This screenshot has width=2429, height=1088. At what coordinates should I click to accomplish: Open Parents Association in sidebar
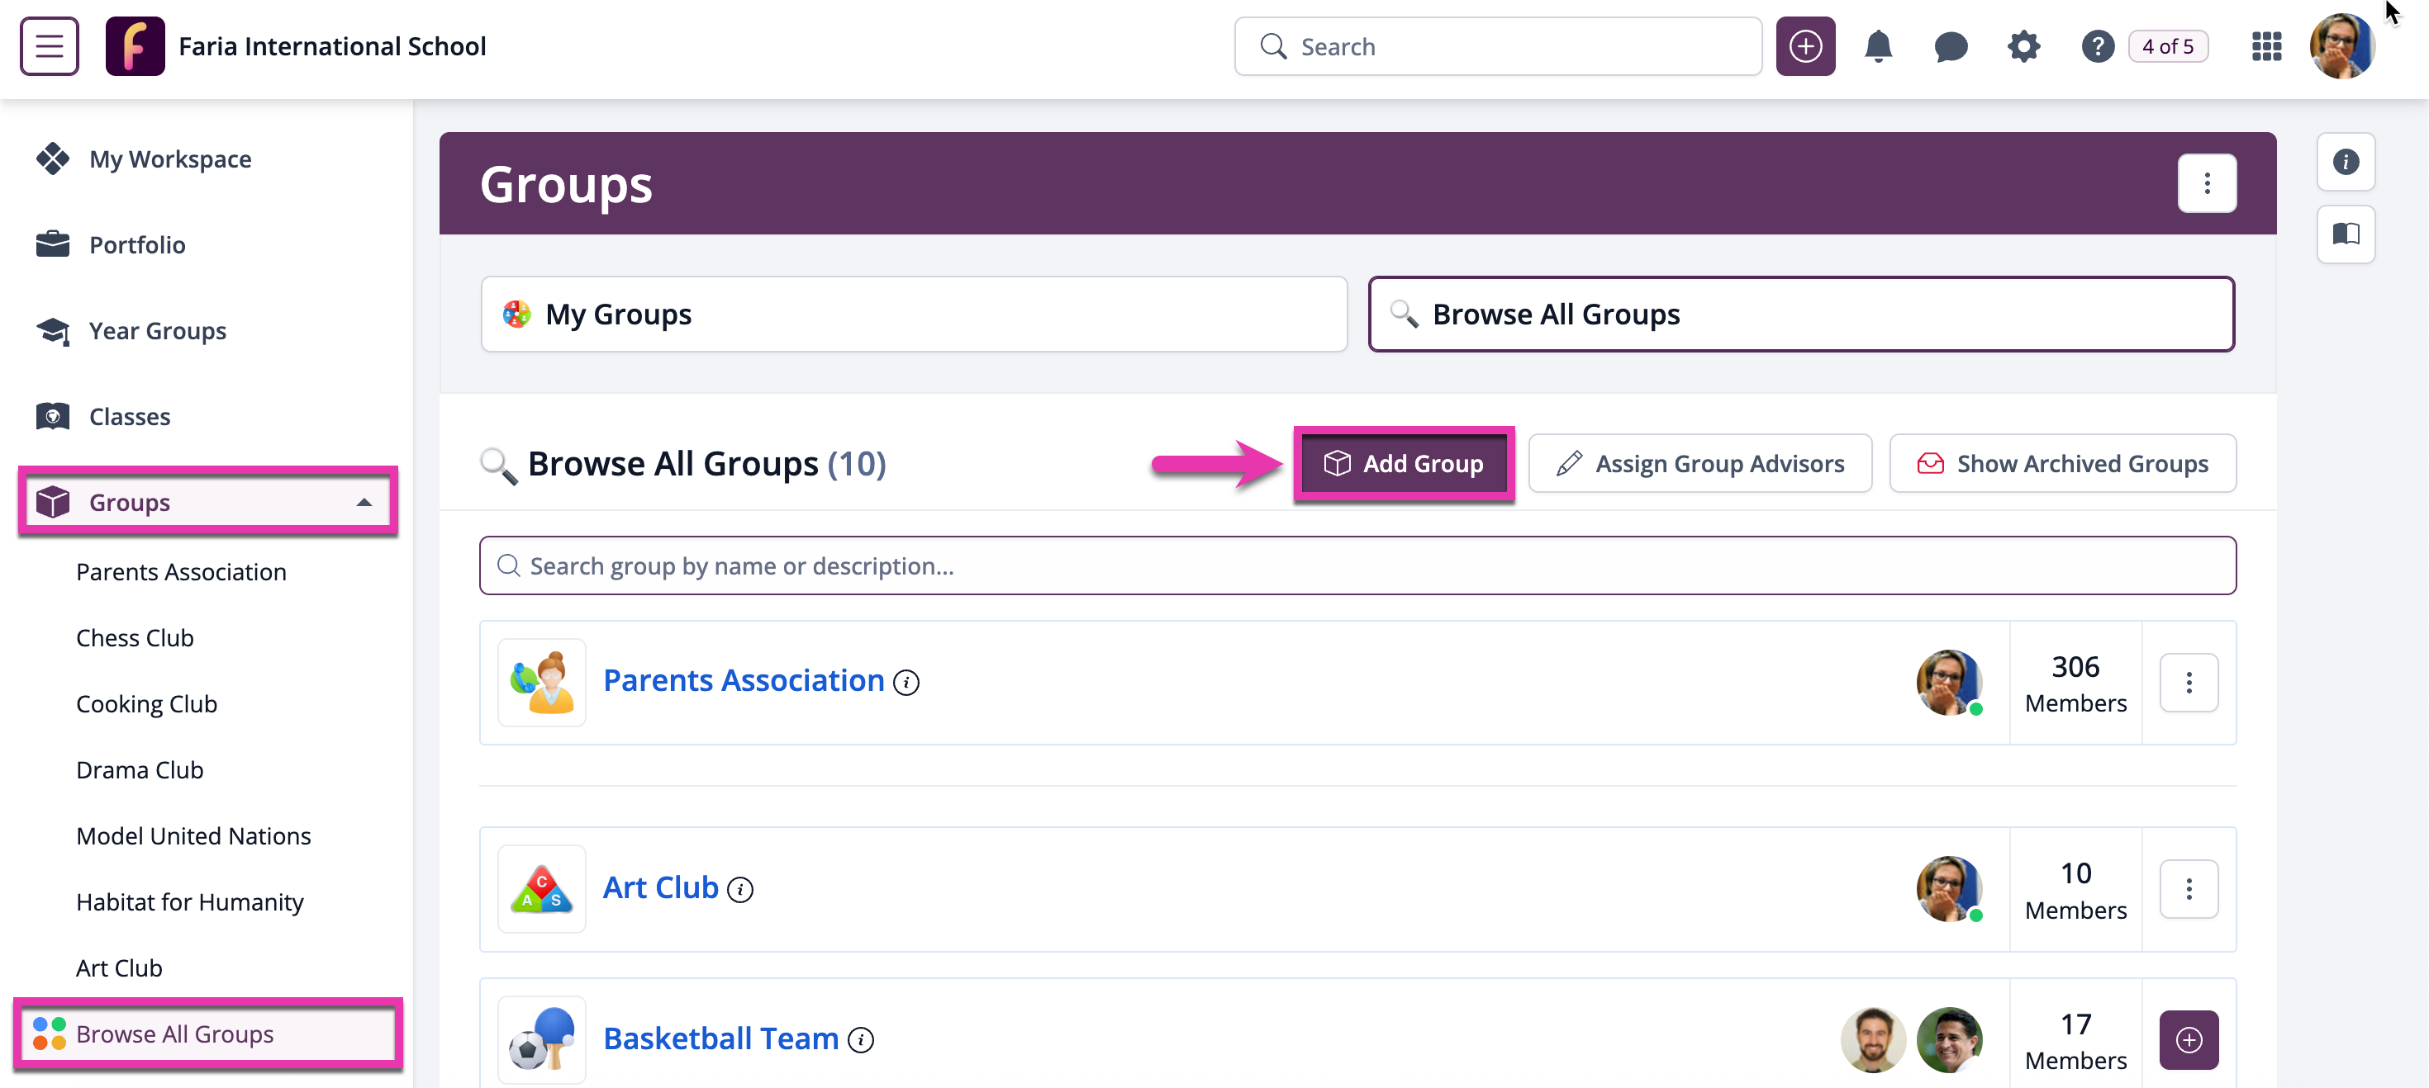click(x=181, y=571)
